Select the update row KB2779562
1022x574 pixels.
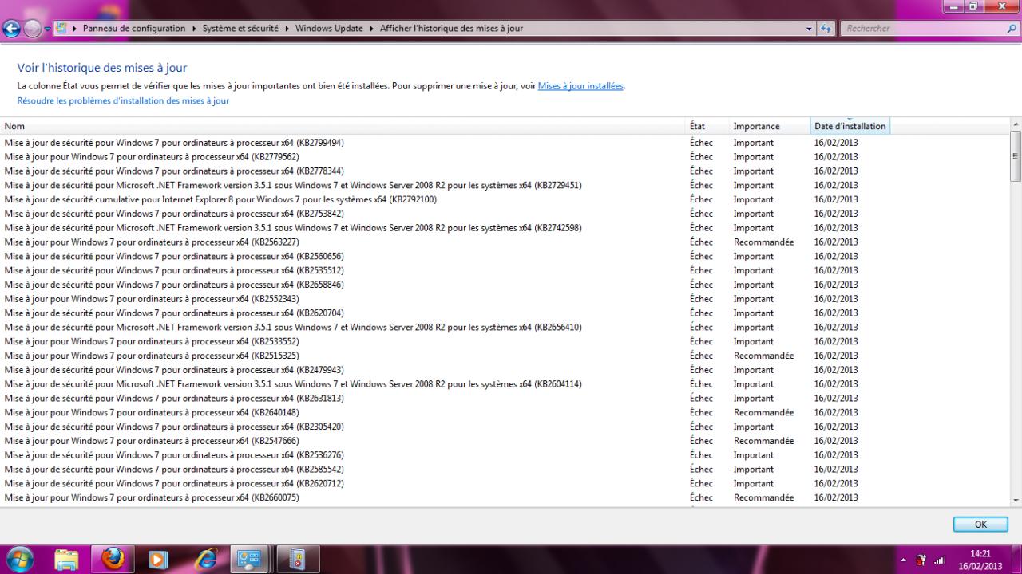505,157
